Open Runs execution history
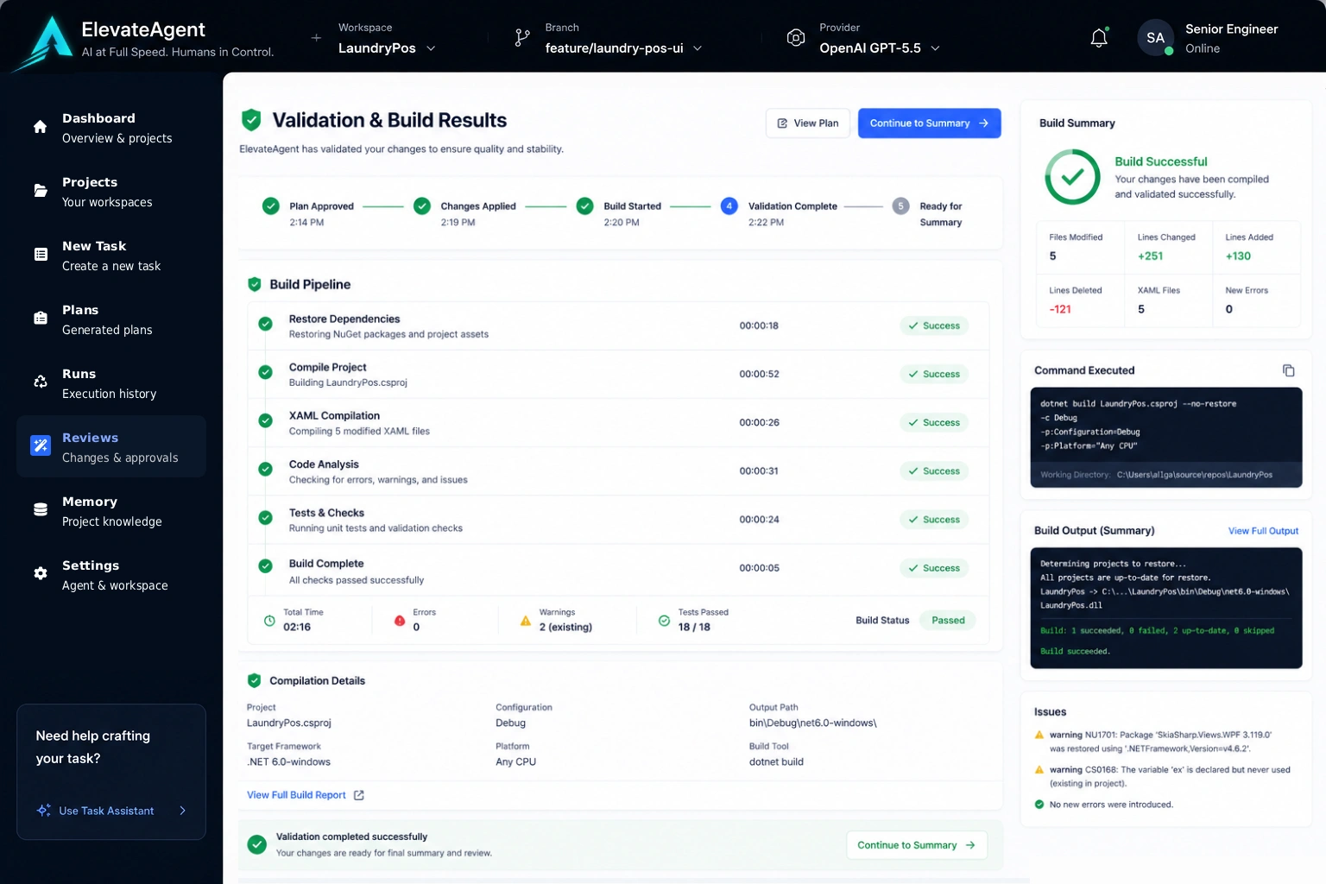The image size is (1326, 884). (110, 382)
